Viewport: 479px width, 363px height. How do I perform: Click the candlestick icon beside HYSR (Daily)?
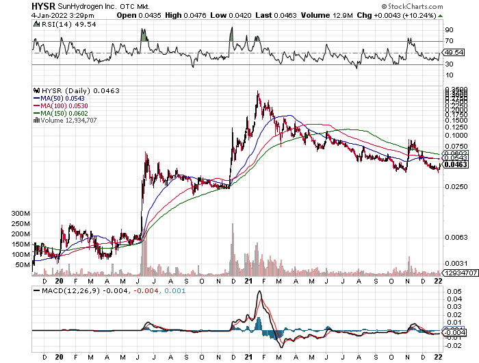click(37, 90)
